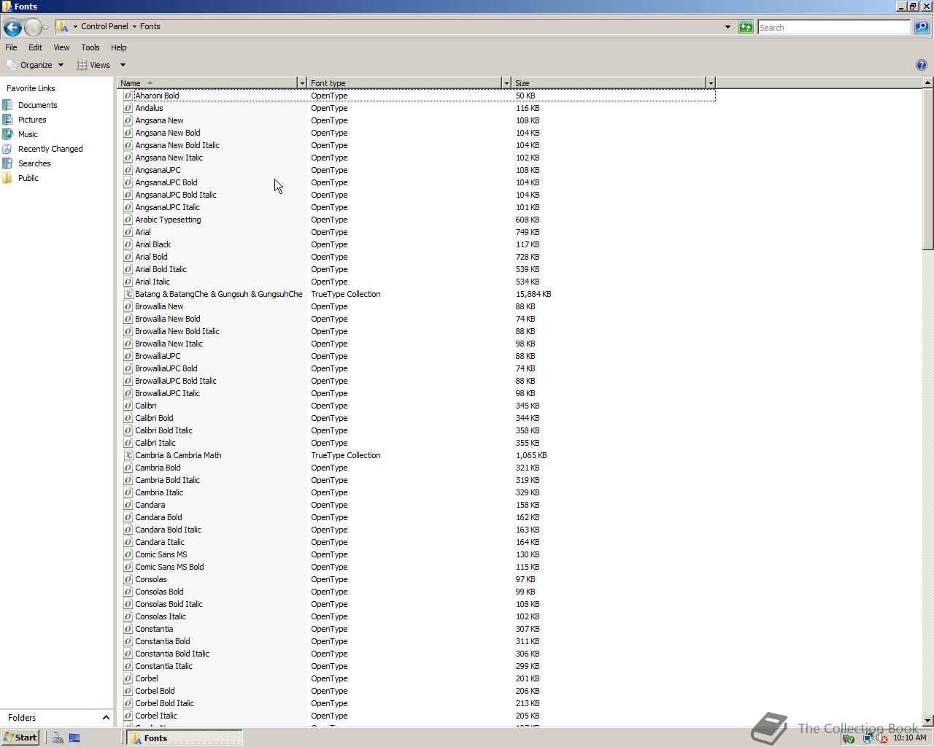Click the Consolas font file icon
Screen dimensions: 934x747
coord(128,579)
